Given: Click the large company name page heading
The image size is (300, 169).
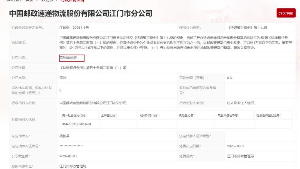Looking at the screenshot, I should tap(81, 13).
